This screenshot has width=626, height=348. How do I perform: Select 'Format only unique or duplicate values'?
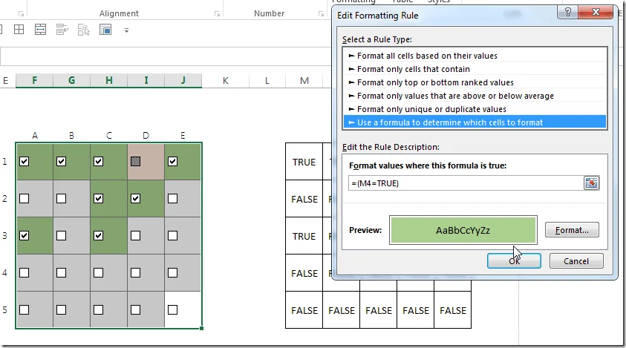(x=475, y=109)
